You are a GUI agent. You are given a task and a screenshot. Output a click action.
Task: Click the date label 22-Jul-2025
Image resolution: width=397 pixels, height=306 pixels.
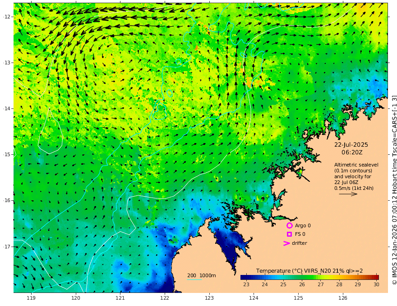351,144
